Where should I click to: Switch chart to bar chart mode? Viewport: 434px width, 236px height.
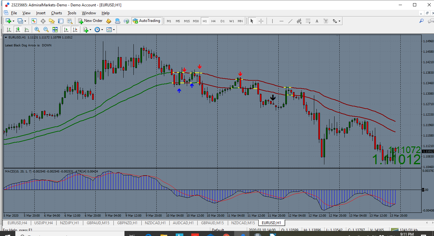(9, 30)
